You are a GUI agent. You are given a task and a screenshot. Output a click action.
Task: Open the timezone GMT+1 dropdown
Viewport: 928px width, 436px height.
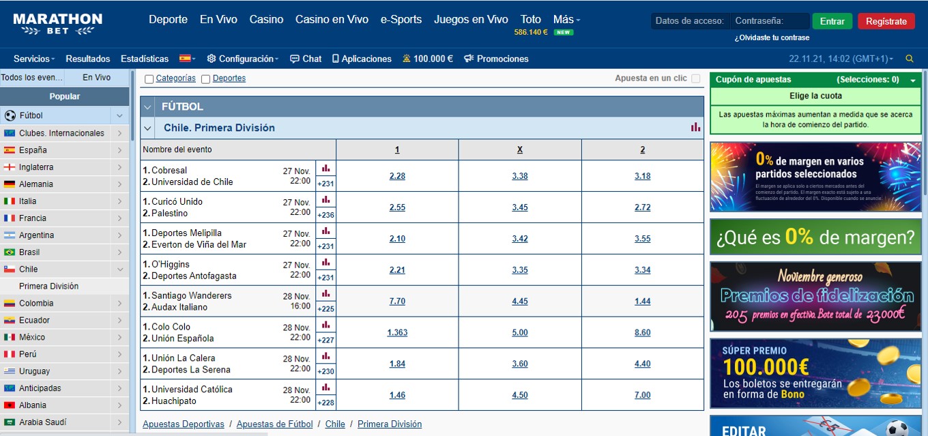(x=841, y=59)
